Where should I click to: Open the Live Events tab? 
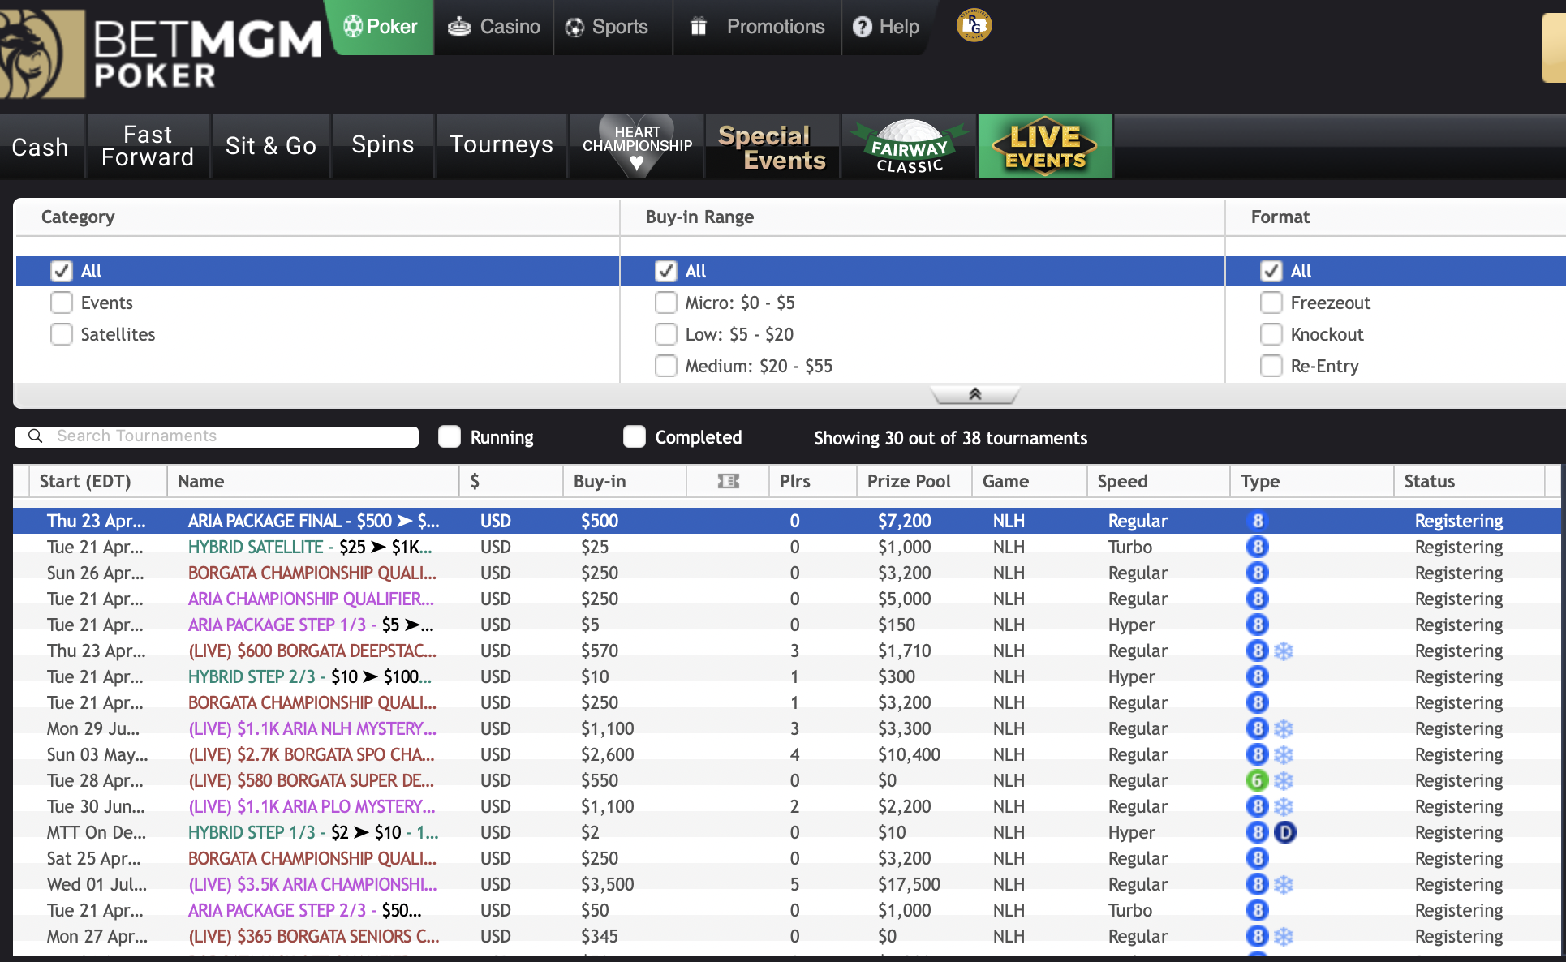click(x=1044, y=146)
